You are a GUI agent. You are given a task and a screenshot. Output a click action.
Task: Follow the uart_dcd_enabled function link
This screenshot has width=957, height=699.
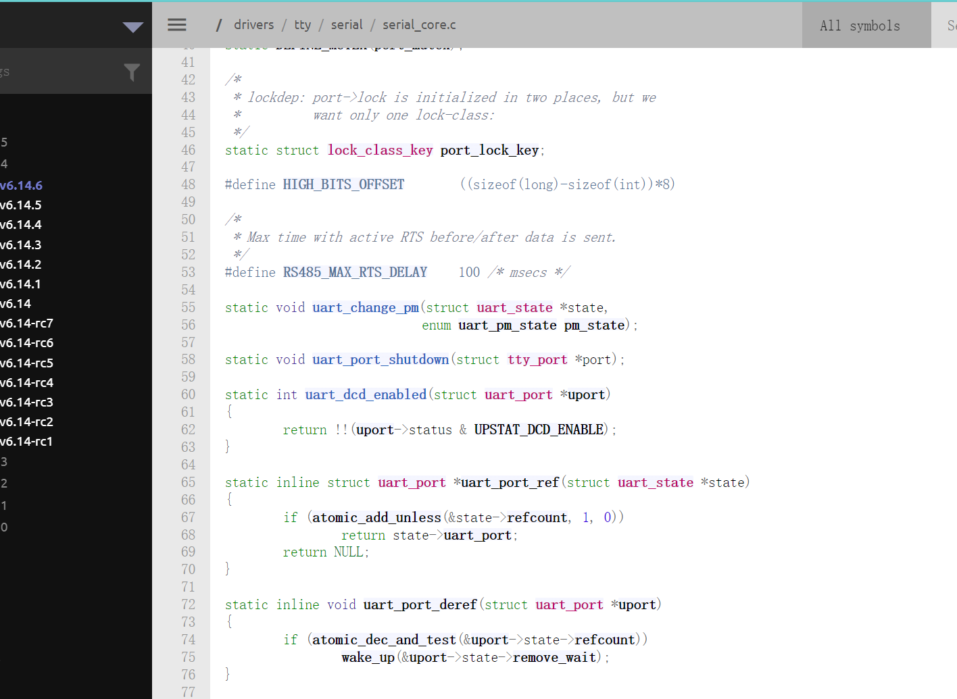pos(366,394)
